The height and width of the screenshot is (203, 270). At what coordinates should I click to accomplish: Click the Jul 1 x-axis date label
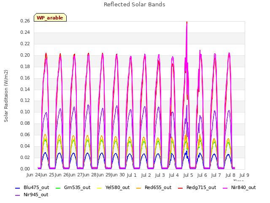pos(132,176)
